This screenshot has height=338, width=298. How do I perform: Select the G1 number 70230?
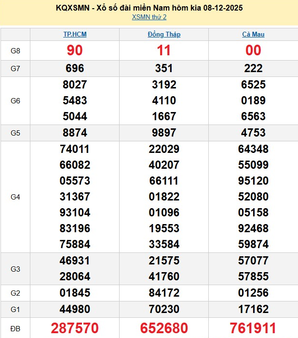coord(164,309)
